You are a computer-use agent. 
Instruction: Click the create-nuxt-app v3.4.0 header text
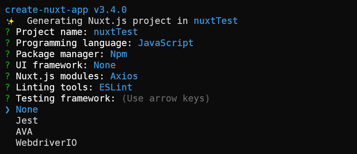(66, 10)
